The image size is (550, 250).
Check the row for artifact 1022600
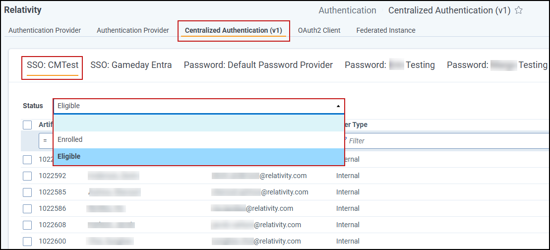[27, 241]
